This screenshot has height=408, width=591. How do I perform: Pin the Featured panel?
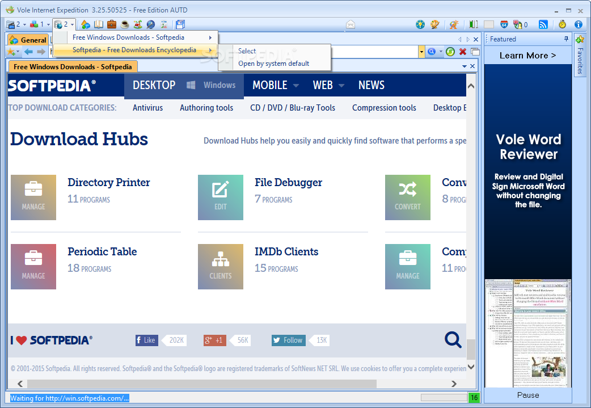(566, 39)
